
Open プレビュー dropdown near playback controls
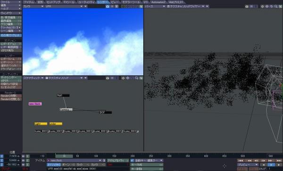tap(248, 165)
